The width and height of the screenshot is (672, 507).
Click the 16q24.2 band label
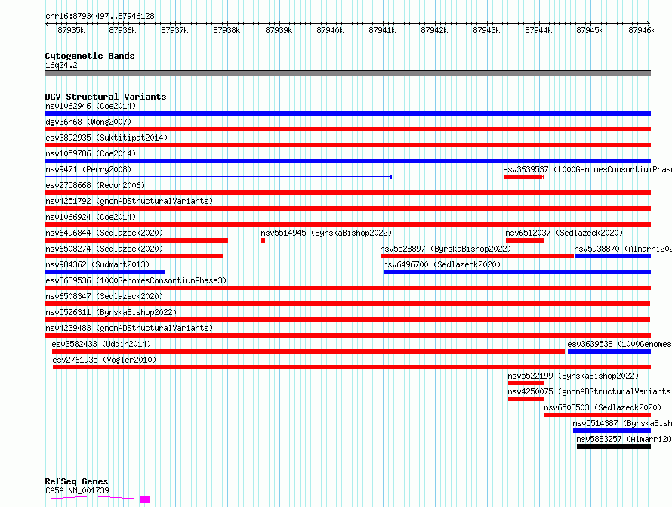pos(61,65)
